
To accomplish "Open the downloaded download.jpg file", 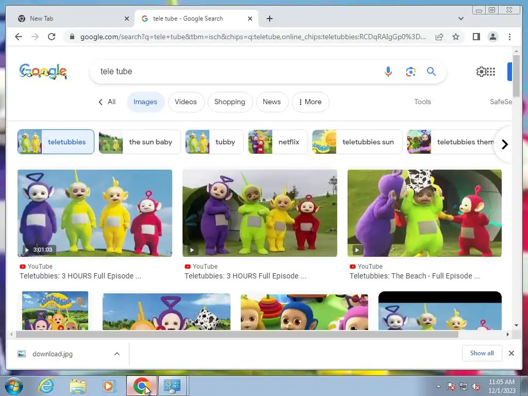I will tap(53, 354).
